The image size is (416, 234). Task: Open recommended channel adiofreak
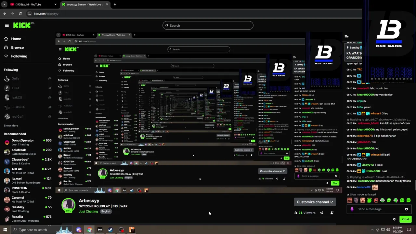coord(28,152)
